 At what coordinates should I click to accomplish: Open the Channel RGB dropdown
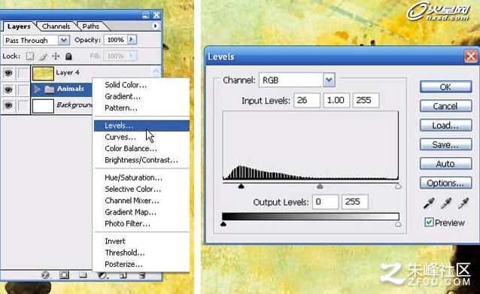click(329, 80)
